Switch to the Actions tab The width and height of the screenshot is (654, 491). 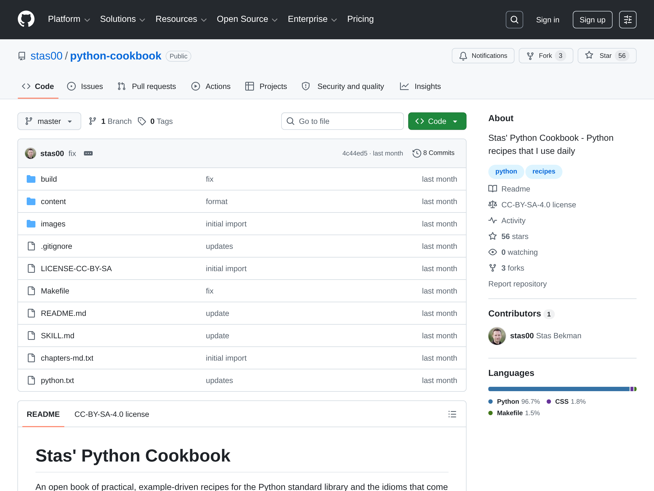click(211, 86)
